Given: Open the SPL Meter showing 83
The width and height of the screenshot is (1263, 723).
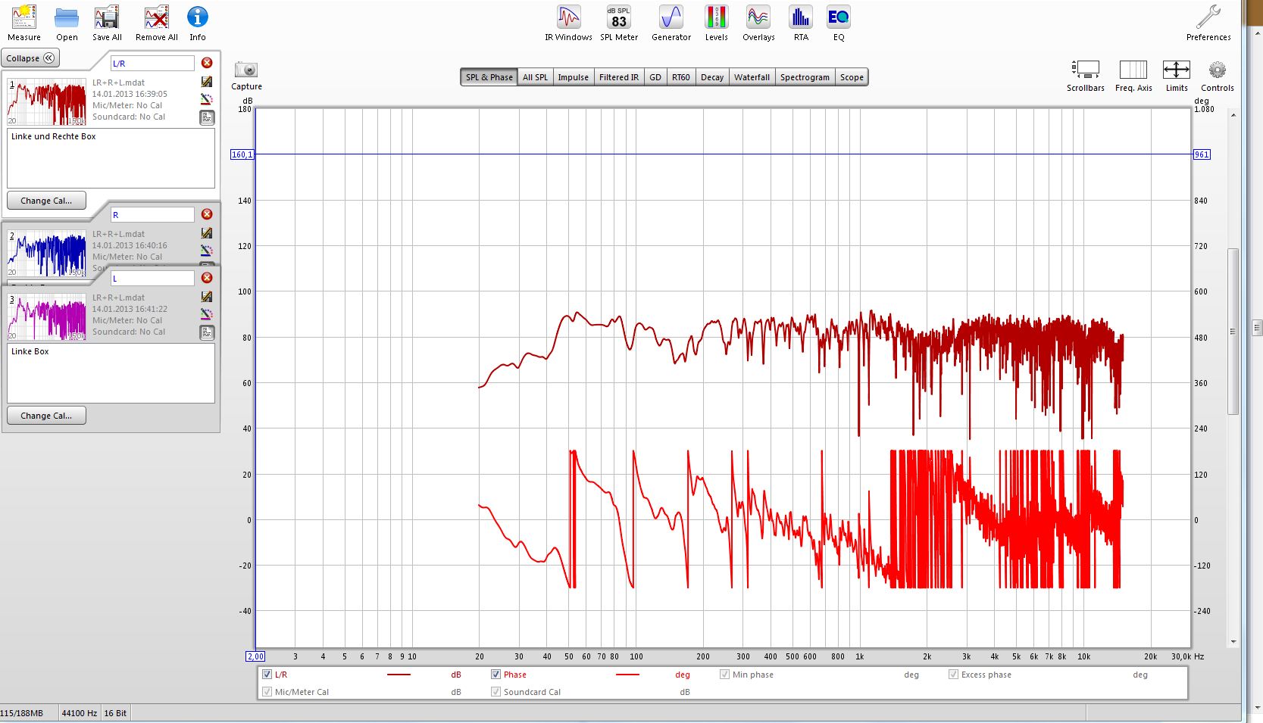Looking at the screenshot, I should click(x=619, y=23).
